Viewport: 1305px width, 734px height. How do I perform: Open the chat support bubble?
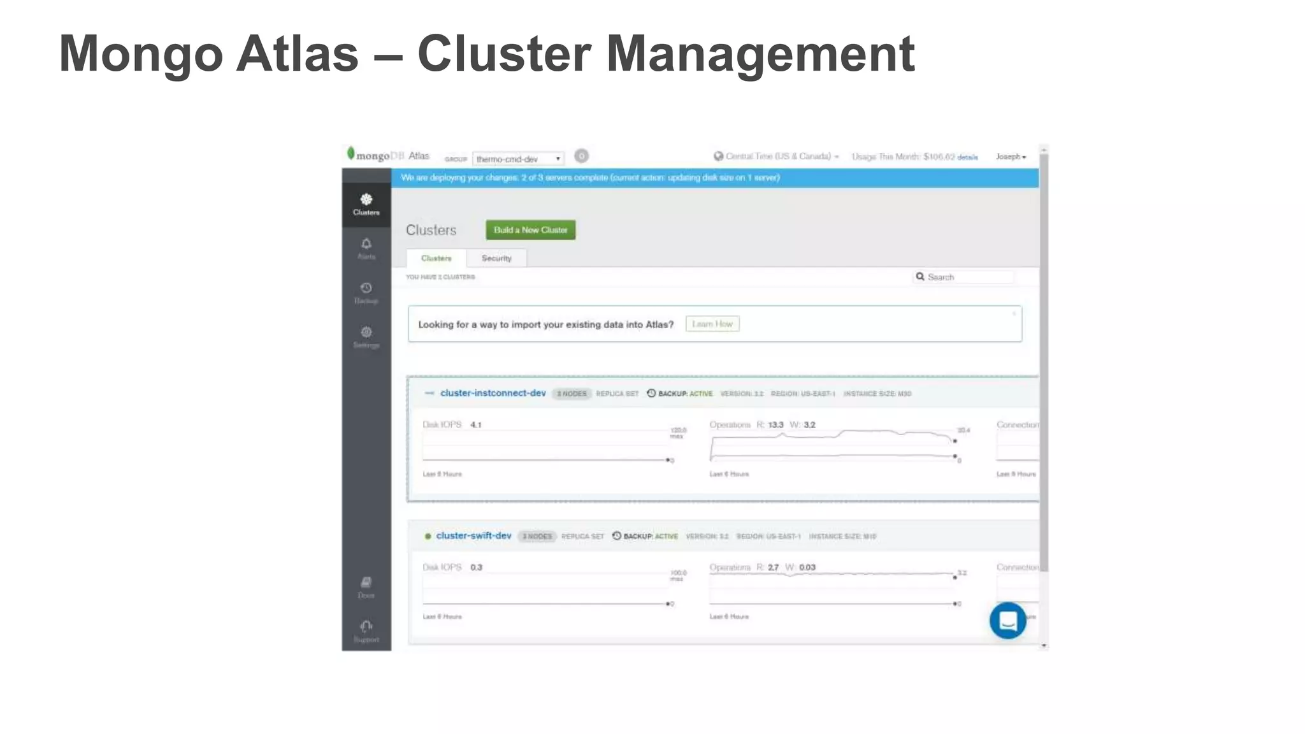(1008, 620)
